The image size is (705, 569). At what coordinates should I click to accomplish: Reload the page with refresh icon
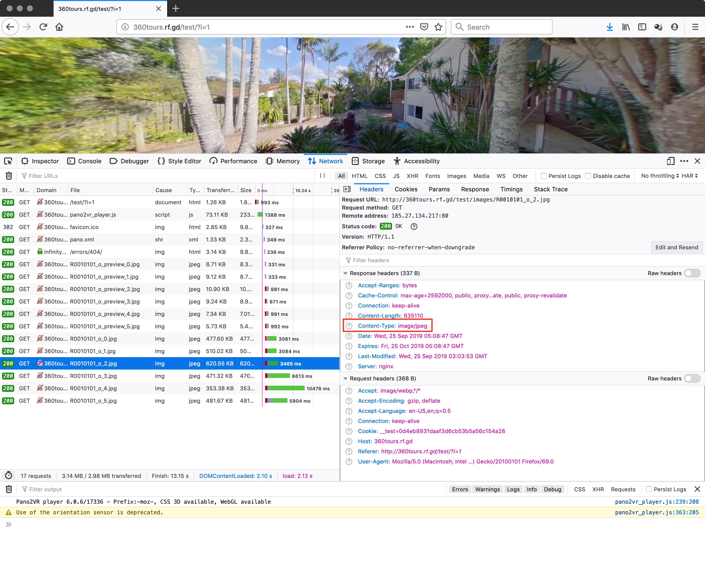coord(43,27)
